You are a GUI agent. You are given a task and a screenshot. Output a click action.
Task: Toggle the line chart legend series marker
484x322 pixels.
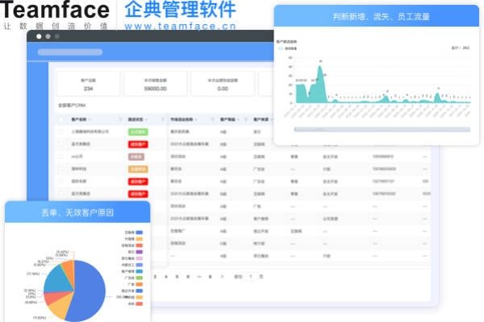click(281, 48)
